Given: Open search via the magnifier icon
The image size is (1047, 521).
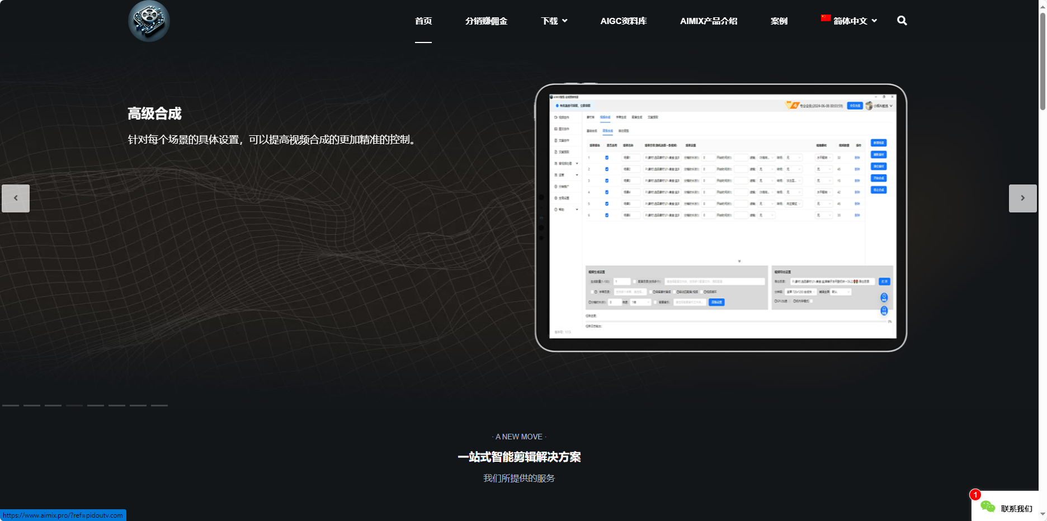Looking at the screenshot, I should (x=902, y=21).
